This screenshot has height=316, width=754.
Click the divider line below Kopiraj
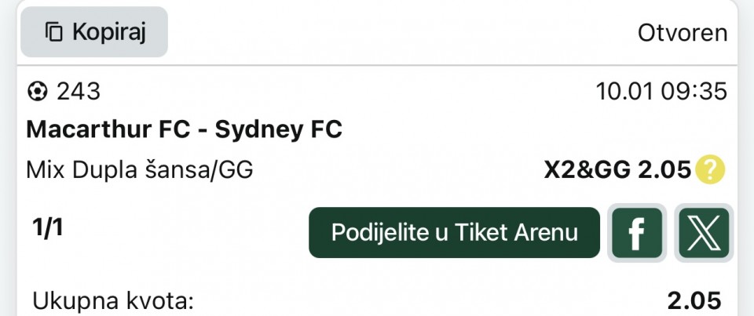click(377, 65)
